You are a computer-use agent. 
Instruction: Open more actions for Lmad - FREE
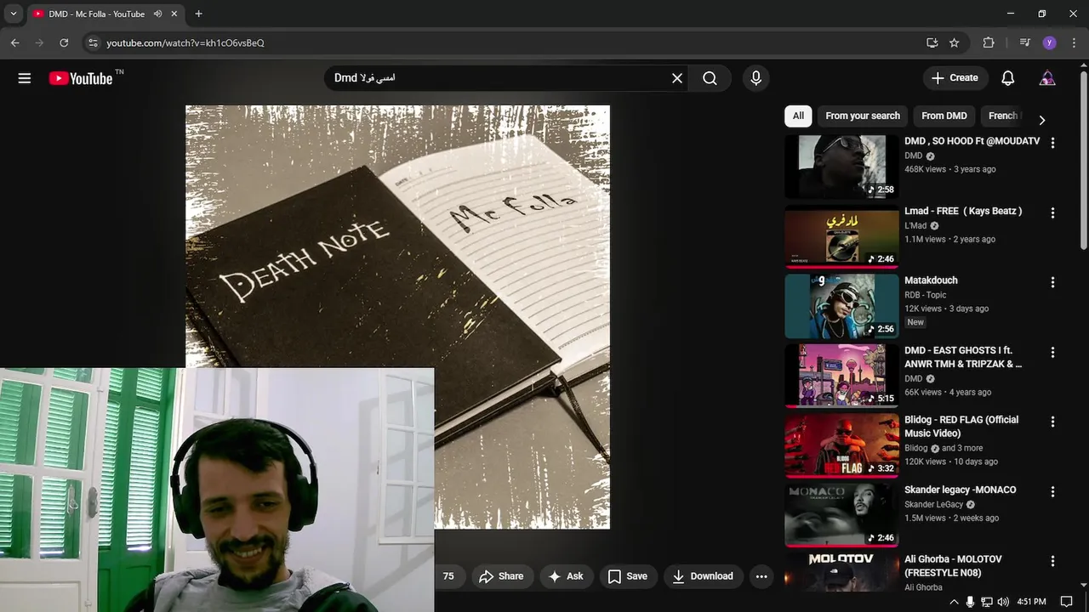tap(1052, 212)
